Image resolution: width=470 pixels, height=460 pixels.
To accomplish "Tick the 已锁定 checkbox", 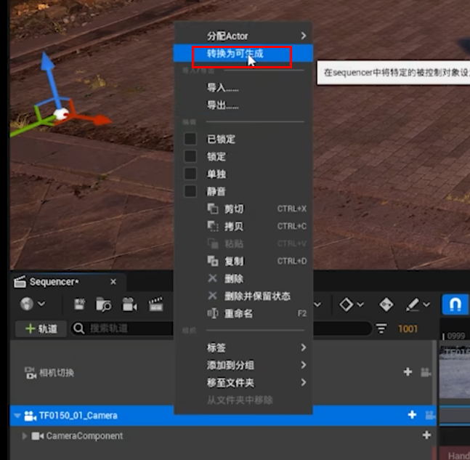I will coord(190,139).
